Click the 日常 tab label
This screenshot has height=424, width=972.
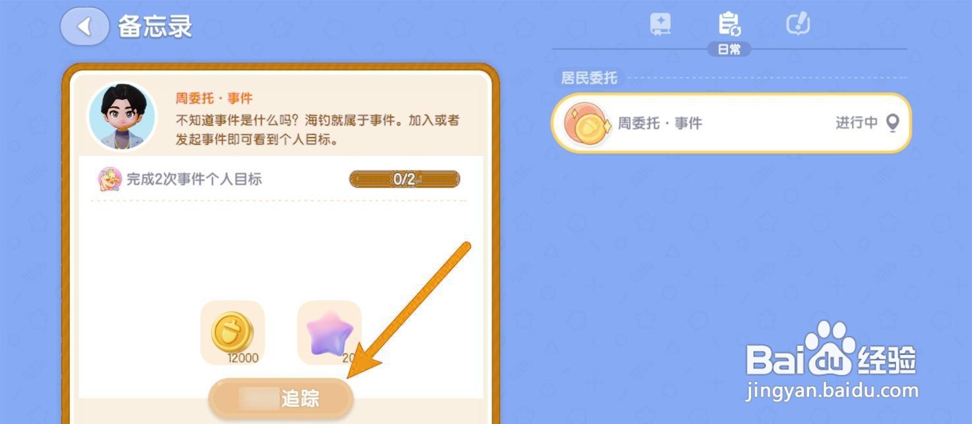point(729,49)
